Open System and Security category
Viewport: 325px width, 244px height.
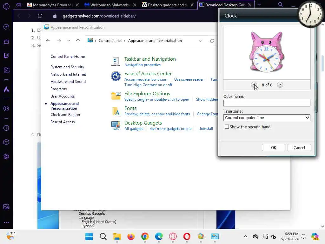coord(67,67)
